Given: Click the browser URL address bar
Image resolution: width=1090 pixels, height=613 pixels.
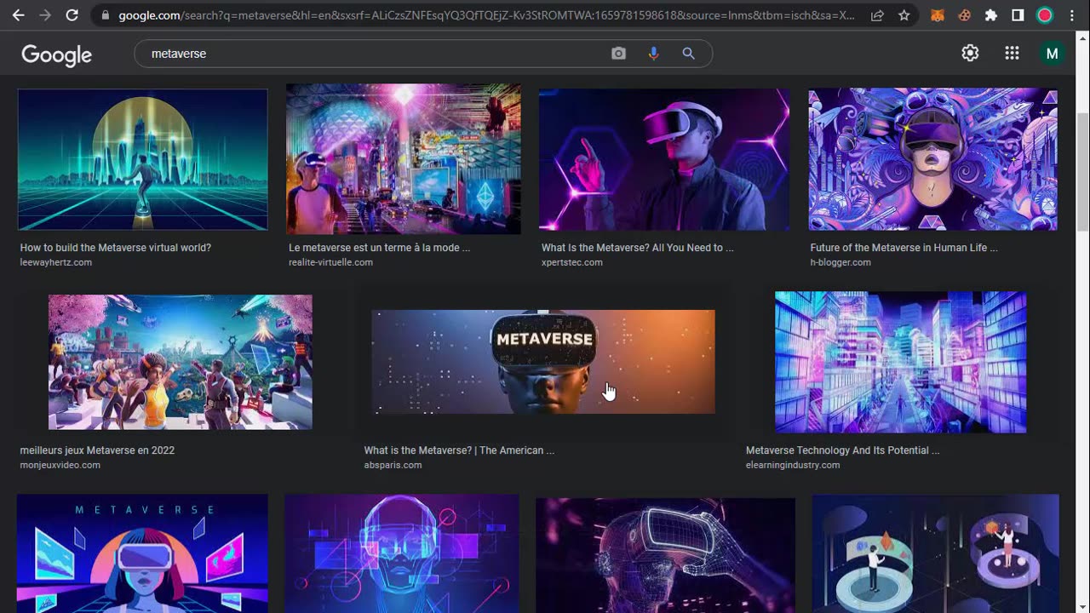Looking at the screenshot, I should tap(485, 15).
